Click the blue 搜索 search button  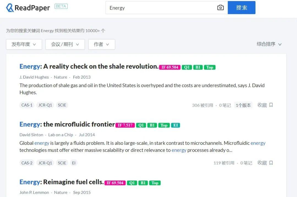click(x=241, y=8)
